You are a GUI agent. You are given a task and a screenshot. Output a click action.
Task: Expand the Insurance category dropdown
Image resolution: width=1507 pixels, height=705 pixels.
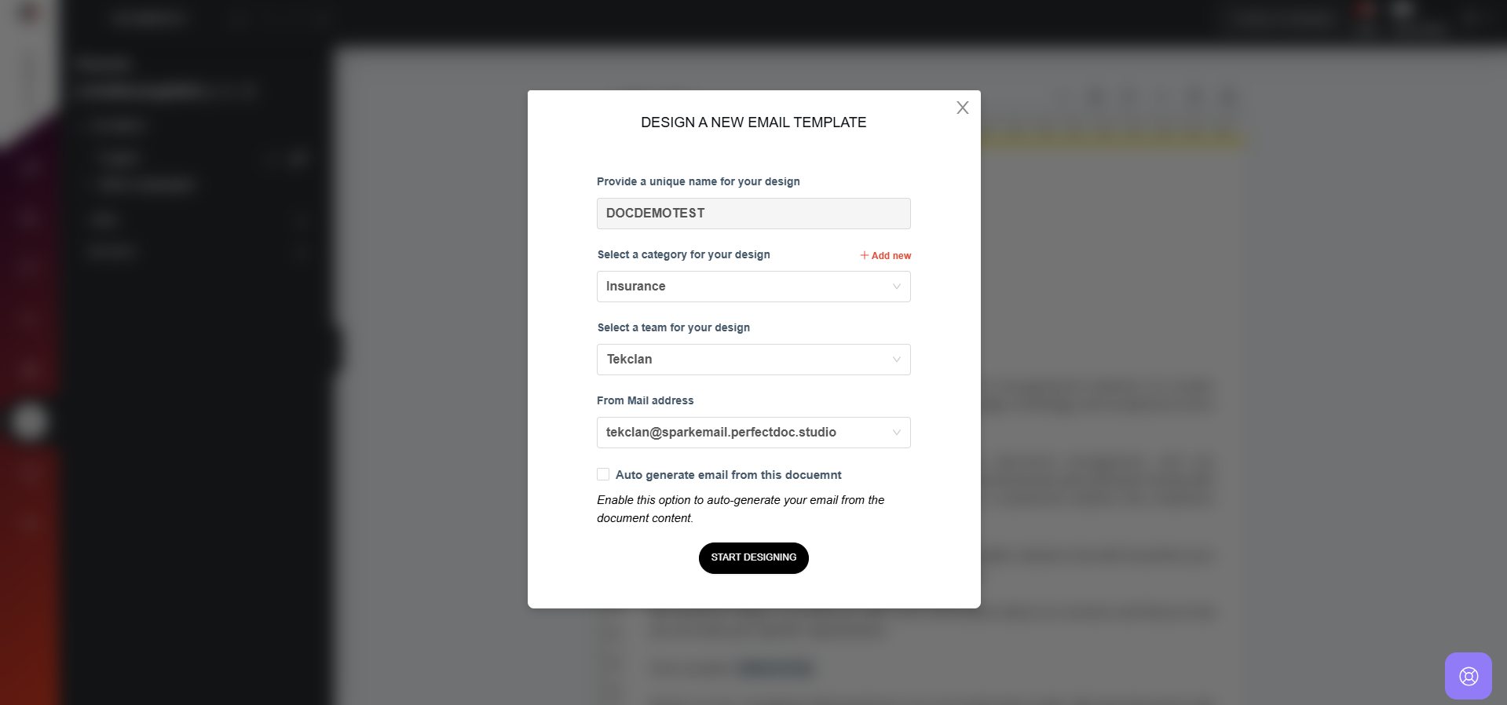(754, 287)
